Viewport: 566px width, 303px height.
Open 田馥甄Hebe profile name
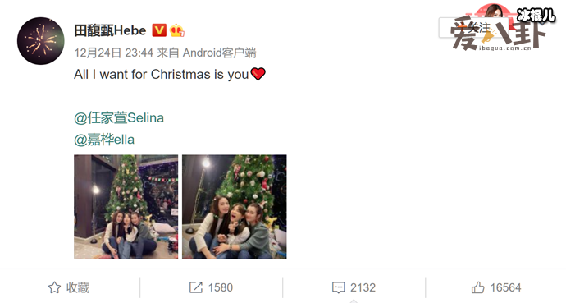110,30
